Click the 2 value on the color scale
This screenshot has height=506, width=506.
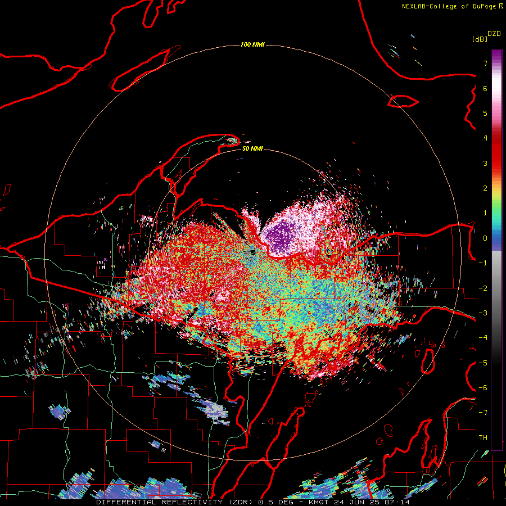[x=485, y=188]
